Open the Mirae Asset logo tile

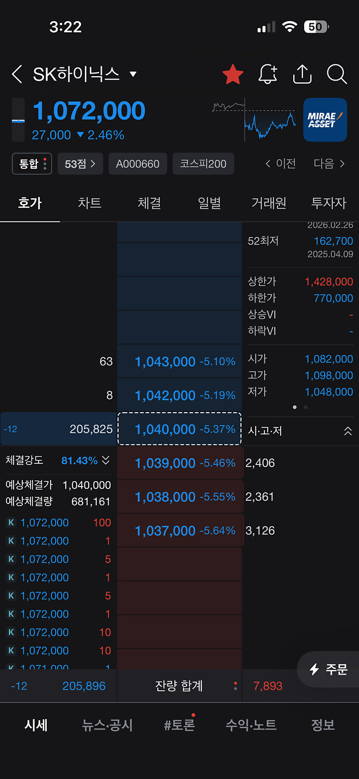pyautogui.click(x=325, y=120)
